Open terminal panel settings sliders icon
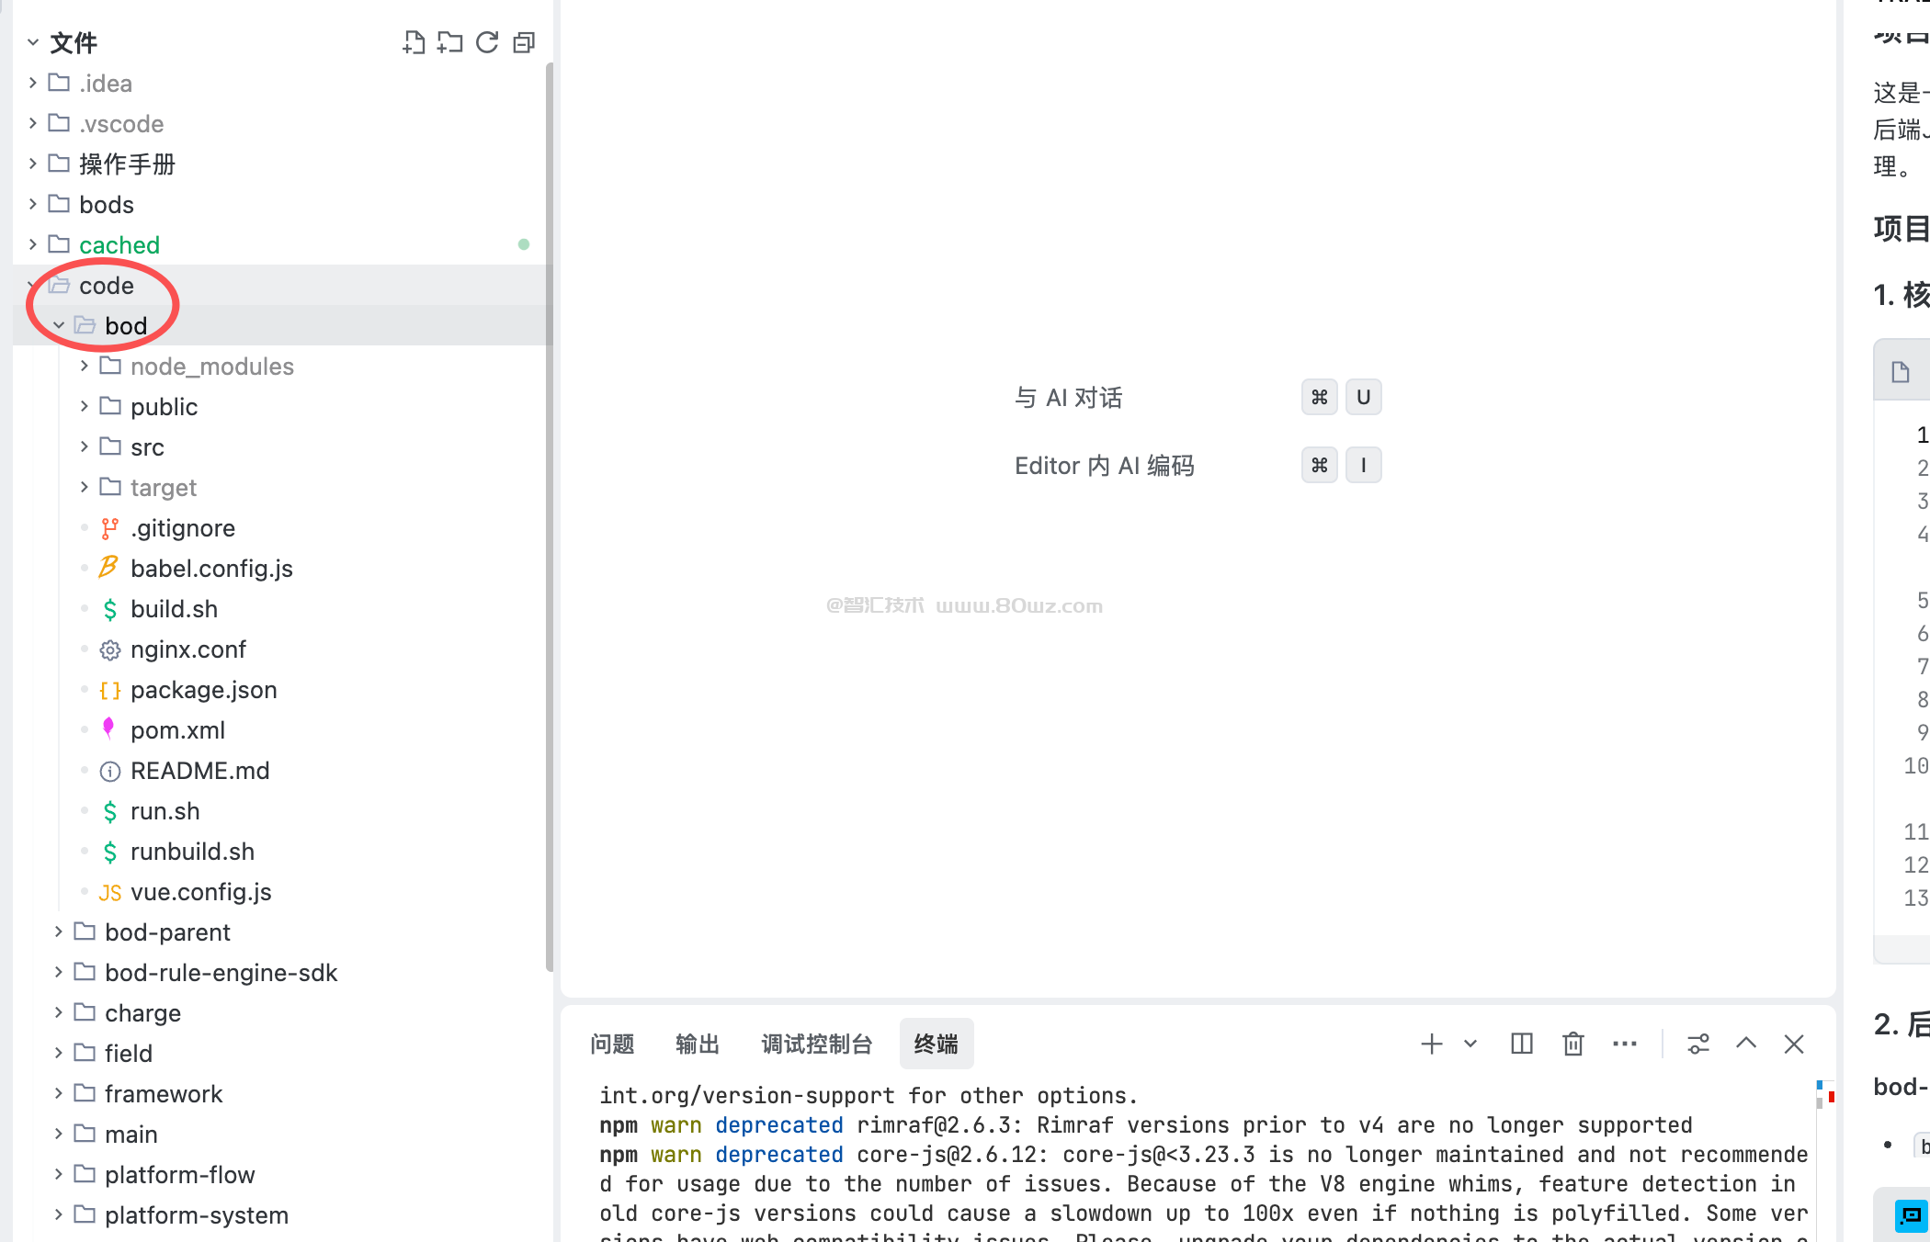This screenshot has height=1242, width=1930. point(1698,1044)
